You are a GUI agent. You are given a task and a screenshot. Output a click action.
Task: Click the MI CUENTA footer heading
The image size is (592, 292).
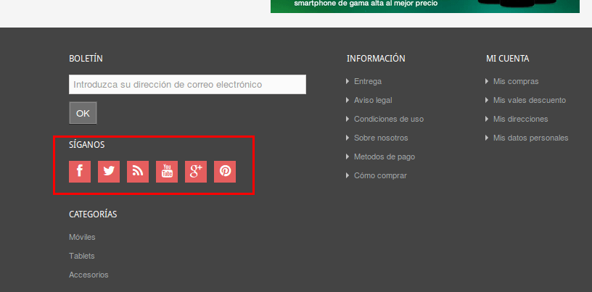507,59
